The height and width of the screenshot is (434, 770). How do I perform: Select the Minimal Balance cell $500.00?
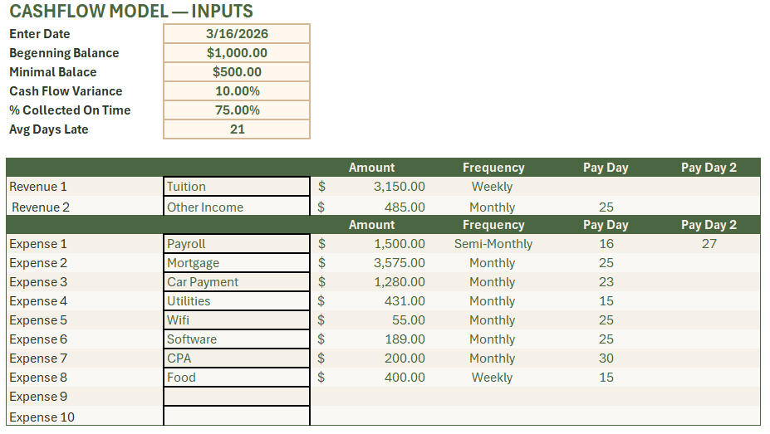(x=237, y=72)
